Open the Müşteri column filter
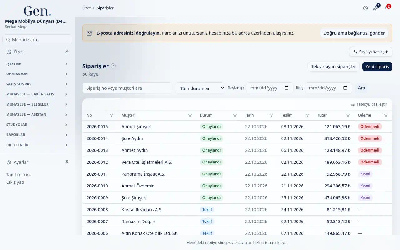The height and width of the screenshot is (250, 400). (190, 115)
